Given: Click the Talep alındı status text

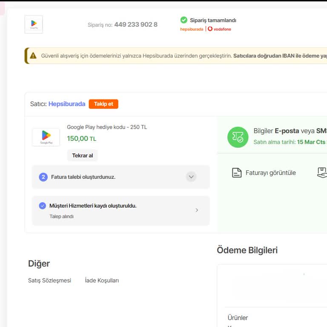Looking at the screenshot, I should 61,216.
